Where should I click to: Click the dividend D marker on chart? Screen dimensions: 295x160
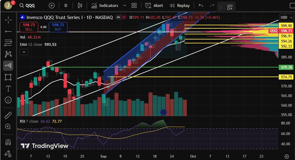pos(163,112)
